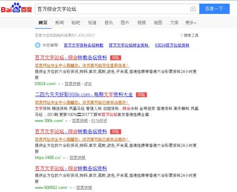The image size is (237, 192).
Task: Expand dropdown arrow after www.308k.com/
Action: 66,121
